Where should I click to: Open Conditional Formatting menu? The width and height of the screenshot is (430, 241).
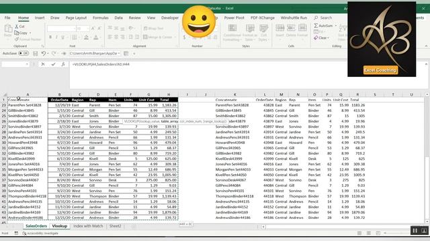click(x=232, y=33)
